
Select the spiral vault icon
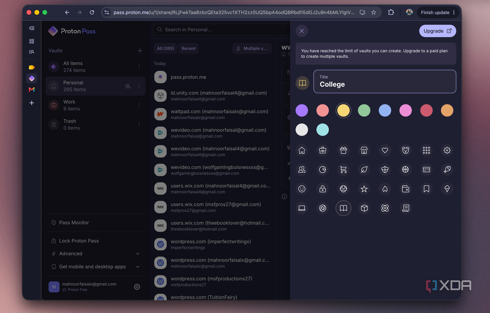(323, 208)
